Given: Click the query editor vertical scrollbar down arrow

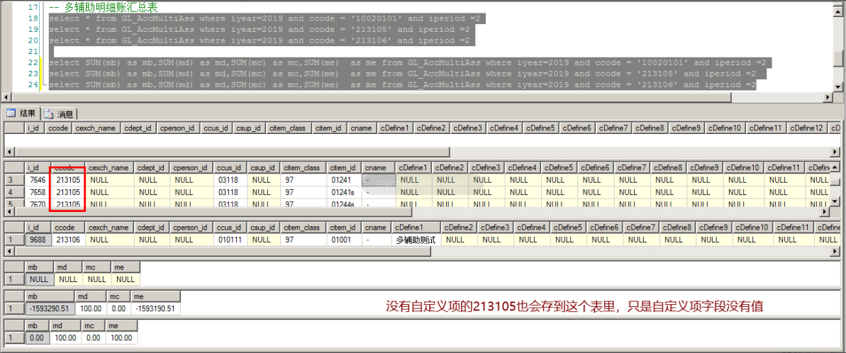Looking at the screenshot, I should coord(837,86).
